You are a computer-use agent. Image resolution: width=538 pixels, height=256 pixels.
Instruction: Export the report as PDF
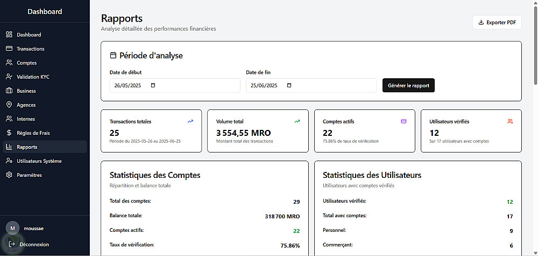[x=497, y=23]
